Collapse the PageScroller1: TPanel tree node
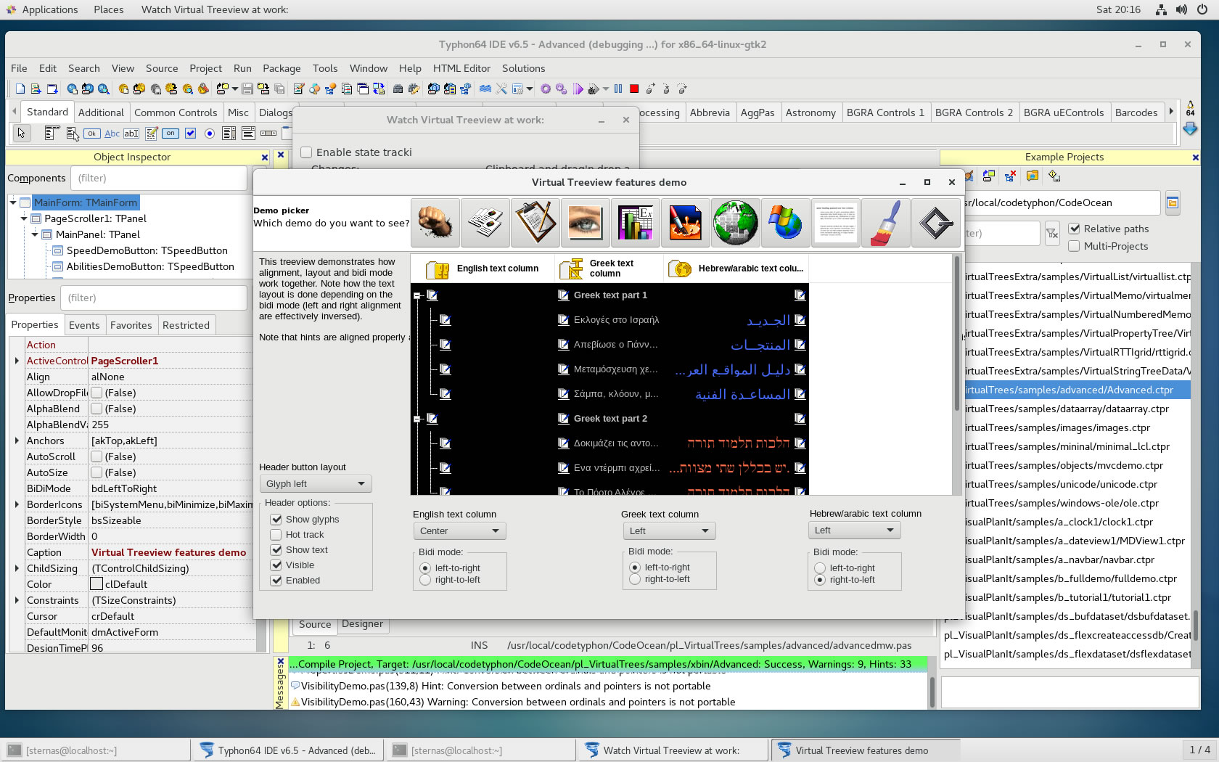This screenshot has height=762, width=1219. click(x=24, y=218)
